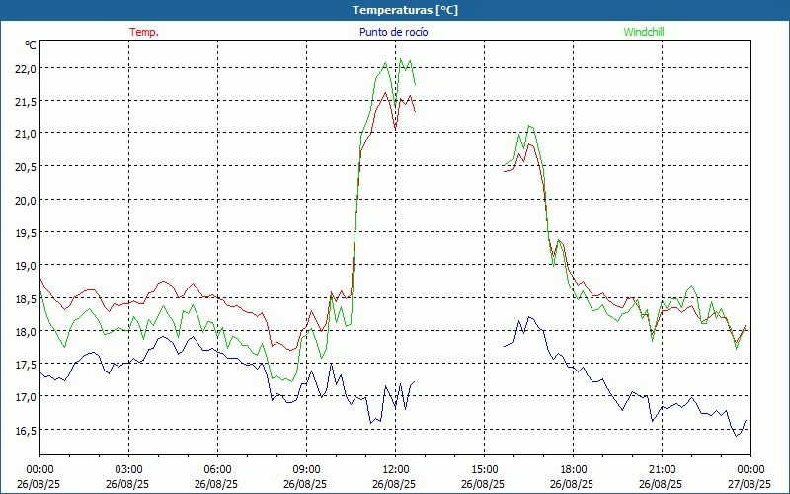The height and width of the screenshot is (494, 790).
Task: Click the '20,0' y-axis value
Action: pos(26,201)
